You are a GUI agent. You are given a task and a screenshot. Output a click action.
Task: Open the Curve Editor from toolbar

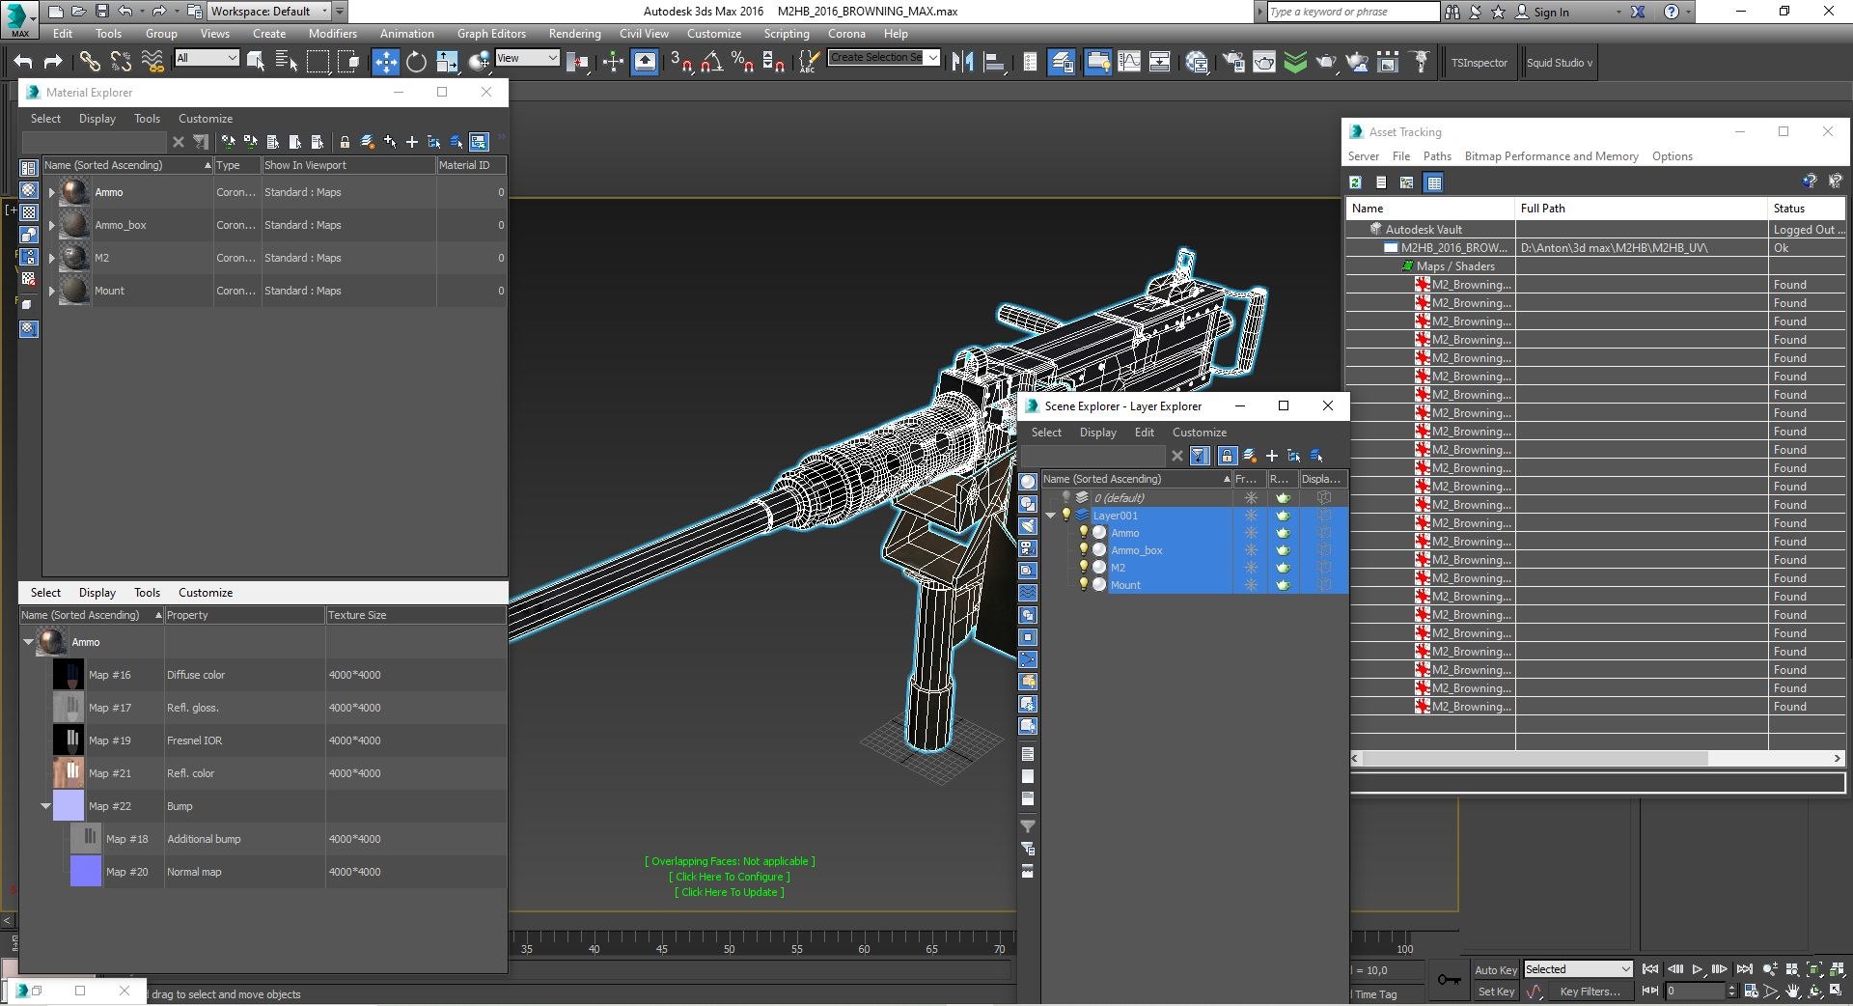[x=1128, y=63]
